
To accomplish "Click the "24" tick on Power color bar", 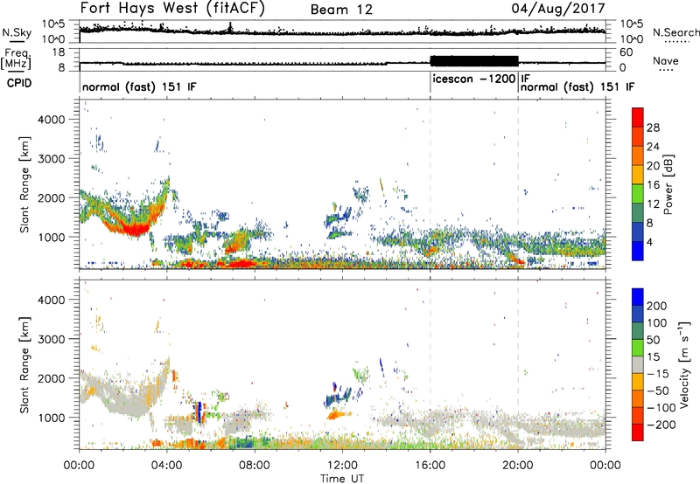I will click(x=653, y=147).
